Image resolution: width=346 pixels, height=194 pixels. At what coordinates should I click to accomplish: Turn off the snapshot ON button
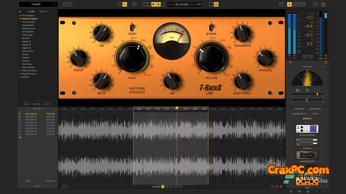tap(163, 186)
